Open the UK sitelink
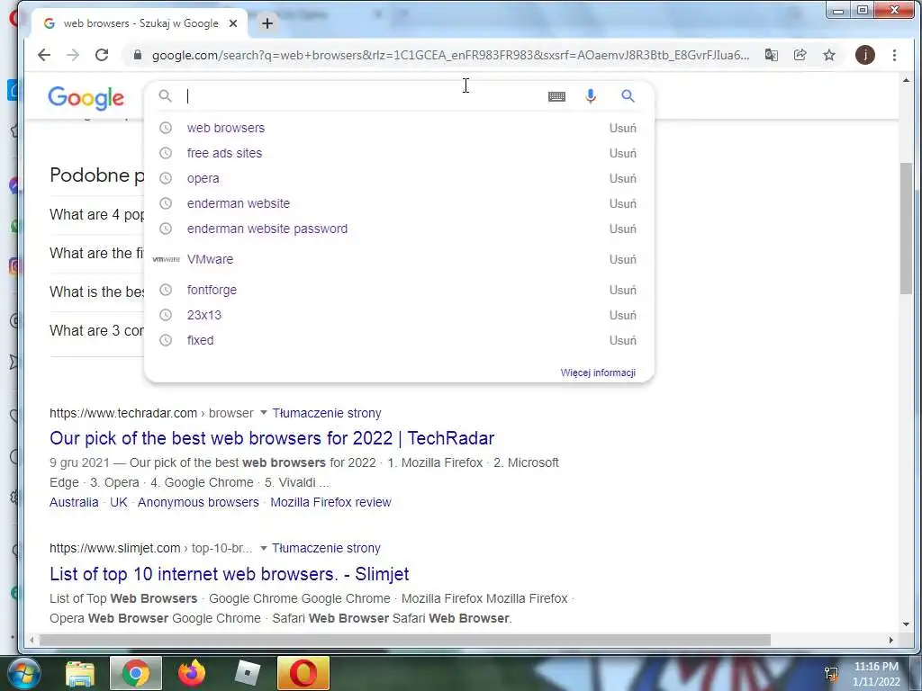 (x=119, y=503)
